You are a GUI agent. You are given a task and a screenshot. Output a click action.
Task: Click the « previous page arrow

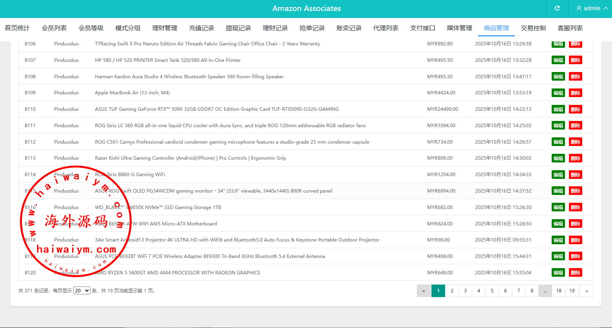[424, 291]
